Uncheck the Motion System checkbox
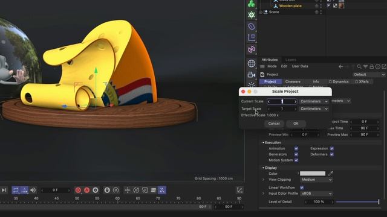Viewport: 387px width, 217px height. 296,160
